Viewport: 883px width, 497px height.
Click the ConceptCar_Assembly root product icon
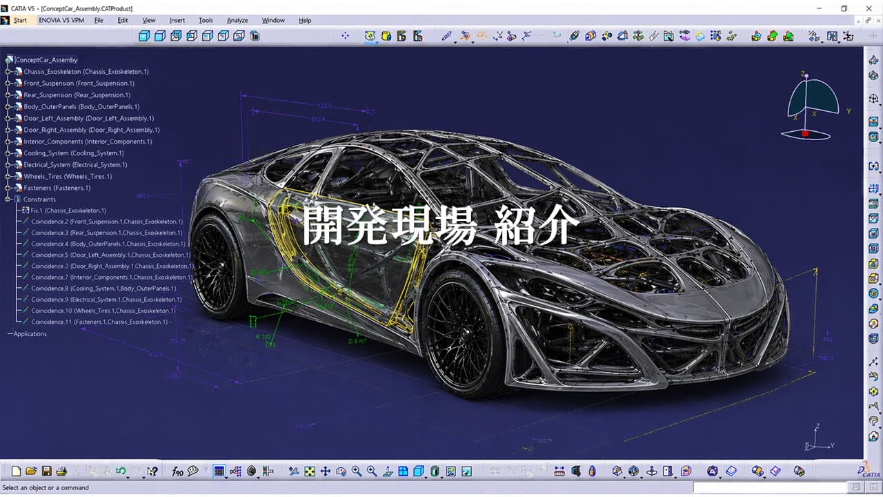[x=10, y=60]
